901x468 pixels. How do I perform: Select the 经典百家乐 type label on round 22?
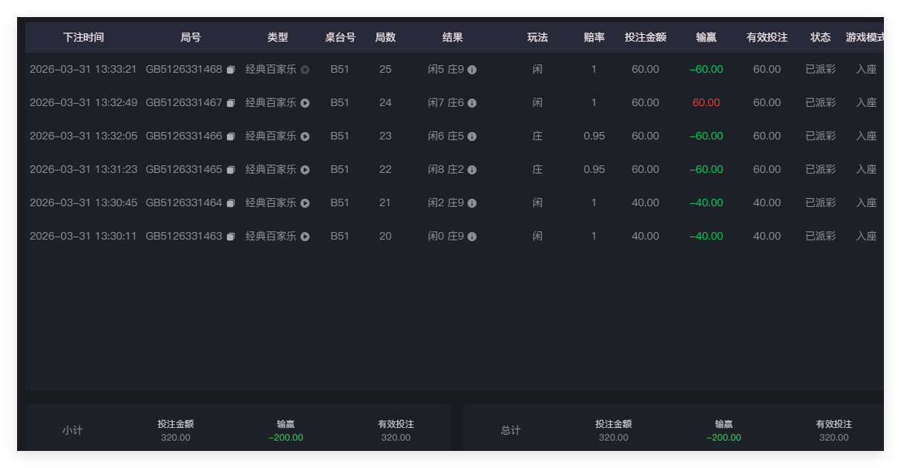click(272, 169)
